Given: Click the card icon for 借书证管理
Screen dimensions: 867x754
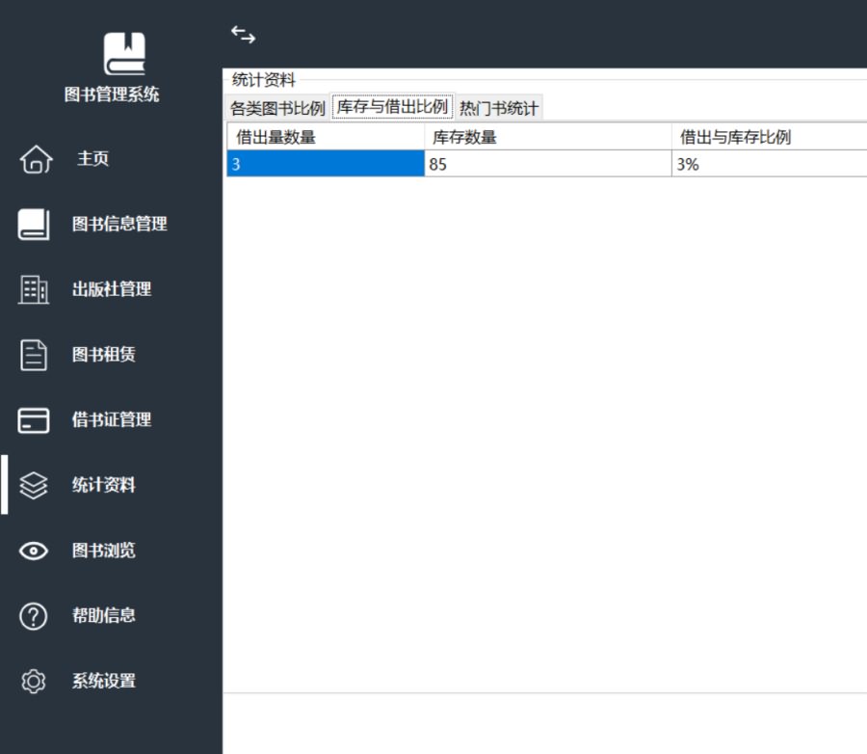Looking at the screenshot, I should pos(34,420).
